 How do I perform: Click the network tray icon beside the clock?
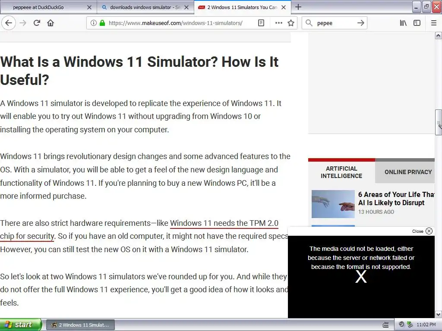pos(410,325)
